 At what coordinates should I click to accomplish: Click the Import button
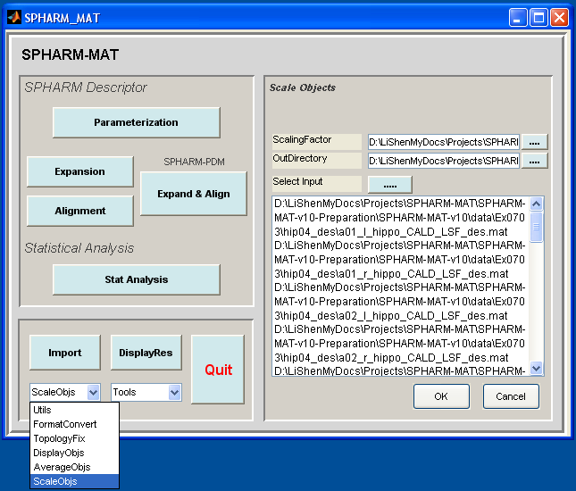pyautogui.click(x=64, y=353)
